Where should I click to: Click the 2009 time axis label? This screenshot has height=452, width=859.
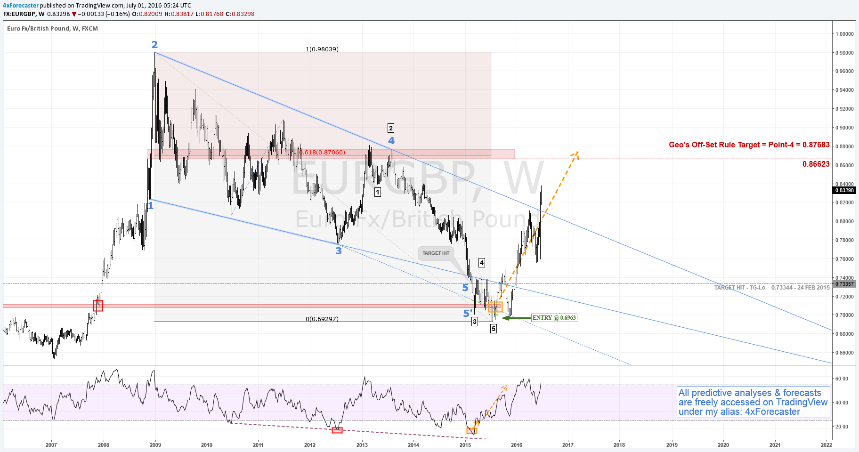point(155,445)
